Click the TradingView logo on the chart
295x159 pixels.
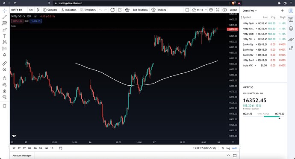(14, 136)
